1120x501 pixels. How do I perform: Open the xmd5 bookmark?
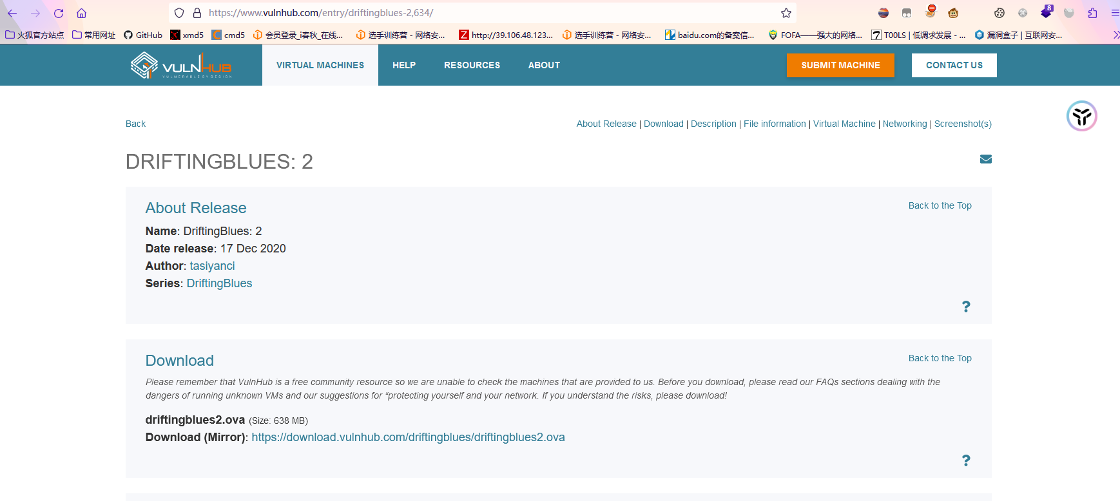point(187,35)
